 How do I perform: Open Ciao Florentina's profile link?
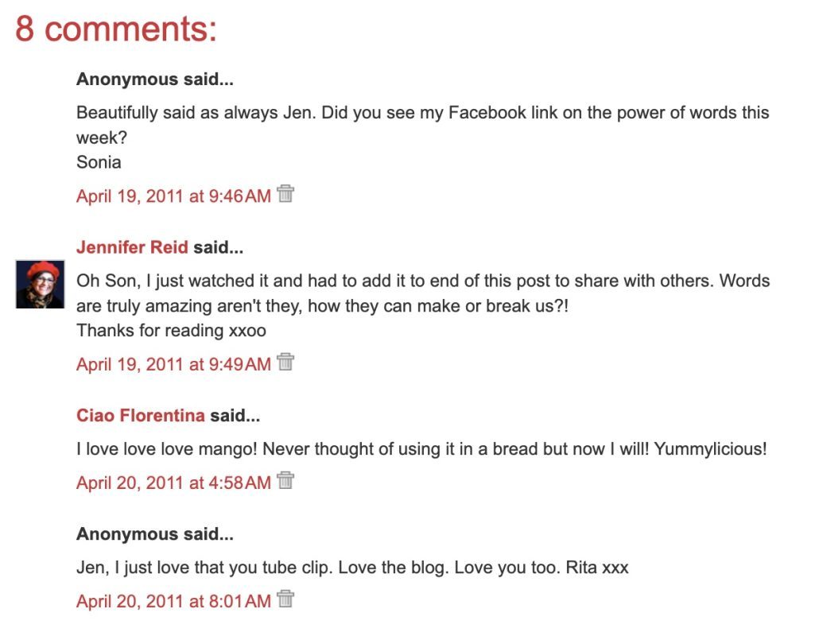click(141, 415)
